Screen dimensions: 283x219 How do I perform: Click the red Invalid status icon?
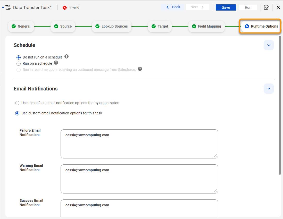point(65,7)
